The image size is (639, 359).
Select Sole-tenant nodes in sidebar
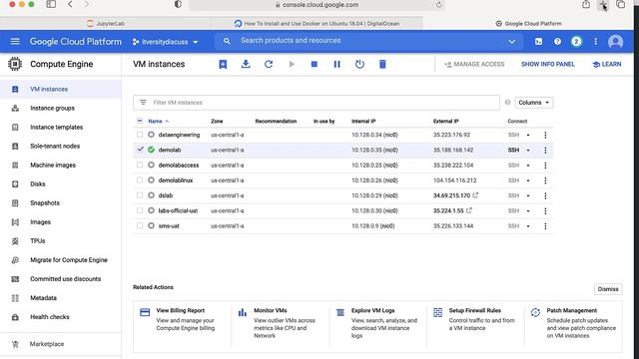[55, 147]
